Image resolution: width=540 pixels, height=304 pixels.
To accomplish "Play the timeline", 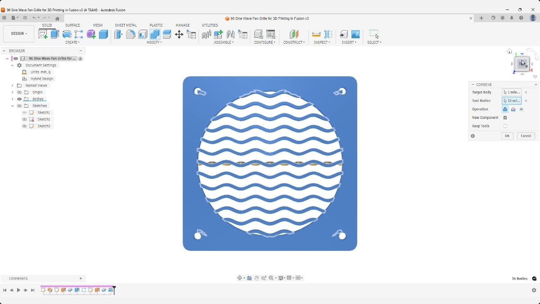I will [x=18, y=290].
